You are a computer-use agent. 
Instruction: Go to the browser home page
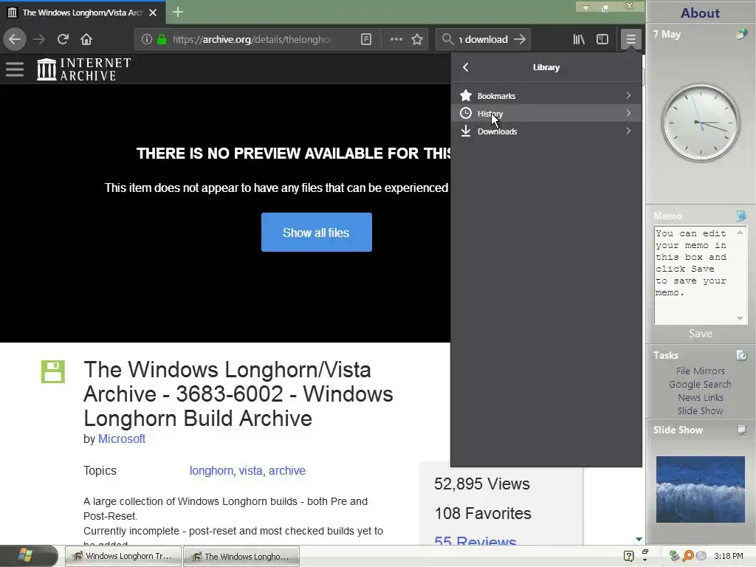86,39
